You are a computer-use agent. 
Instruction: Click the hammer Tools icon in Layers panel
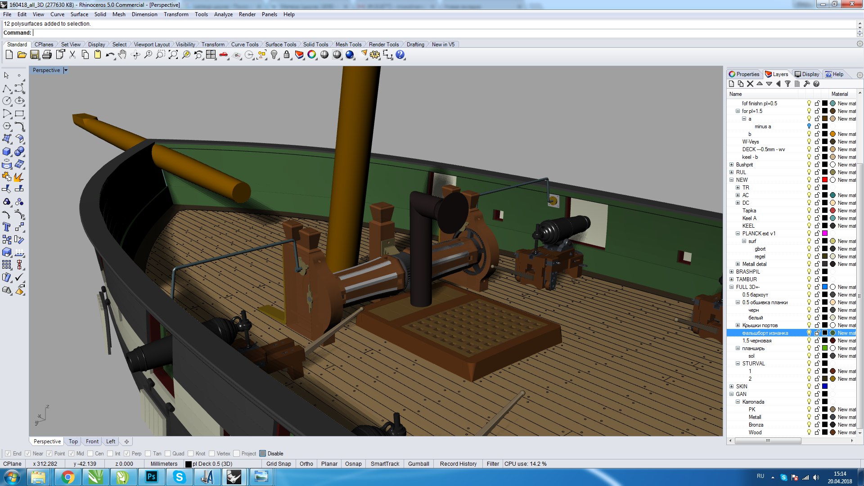tap(806, 84)
